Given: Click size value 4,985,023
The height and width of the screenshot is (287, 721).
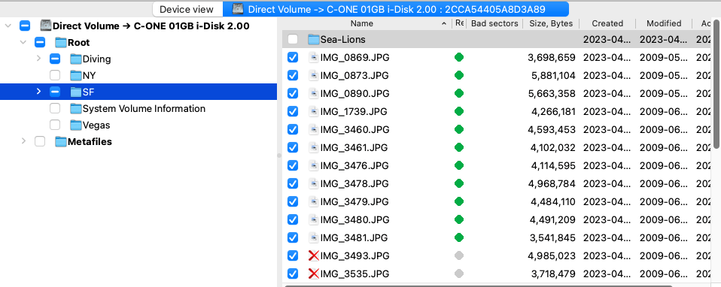Looking at the screenshot, I should pos(552,255).
